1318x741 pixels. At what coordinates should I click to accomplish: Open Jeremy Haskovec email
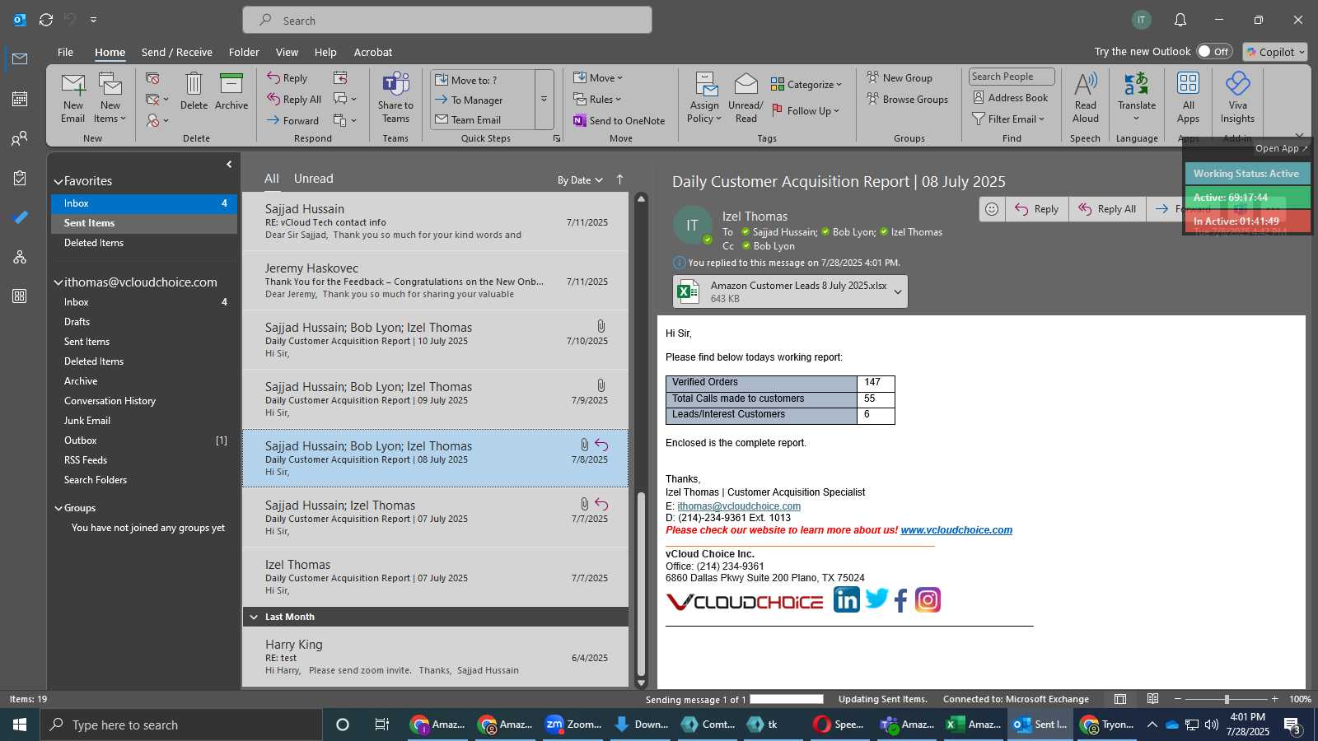click(x=437, y=281)
